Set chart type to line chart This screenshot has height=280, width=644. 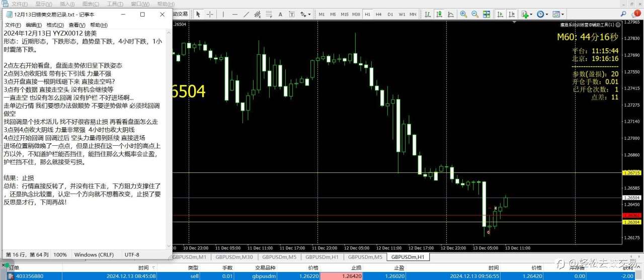point(451,15)
